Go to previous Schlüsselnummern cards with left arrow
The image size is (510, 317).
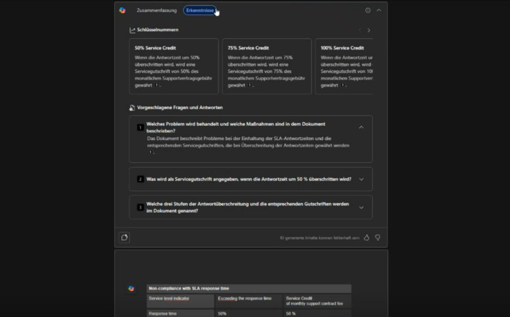point(360,30)
